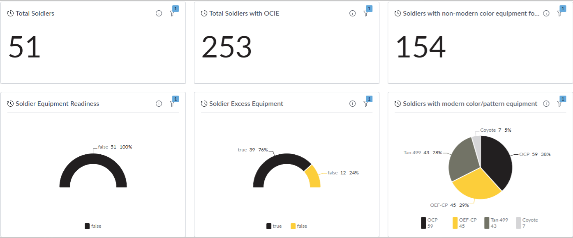Click info icon on Soldier Equipment Readiness
Screen dimensions: 573x238
point(159,104)
